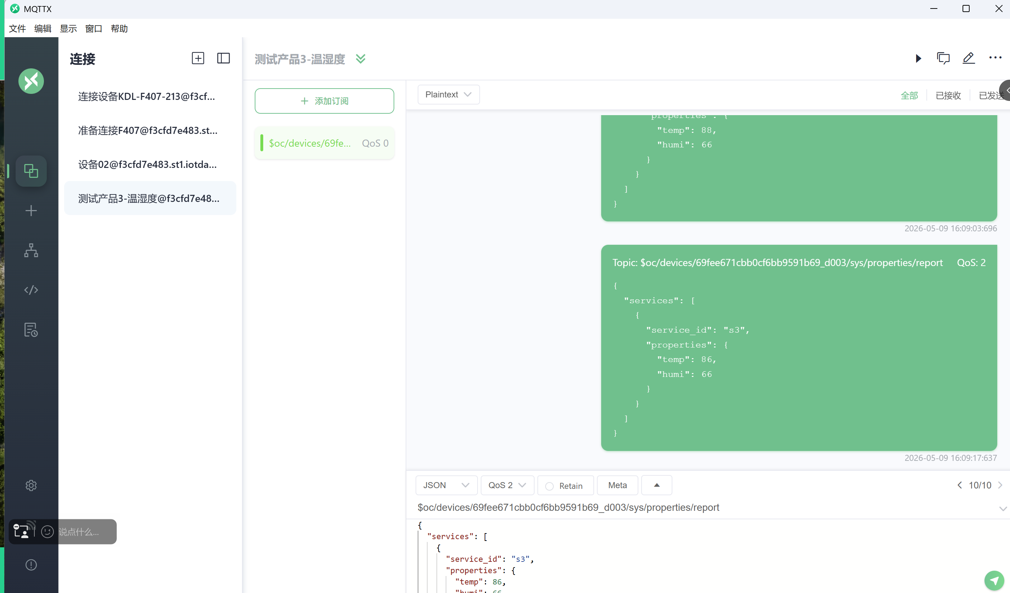The height and width of the screenshot is (593, 1010).
Task: Open the QoS 2 dropdown
Action: pyautogui.click(x=507, y=485)
